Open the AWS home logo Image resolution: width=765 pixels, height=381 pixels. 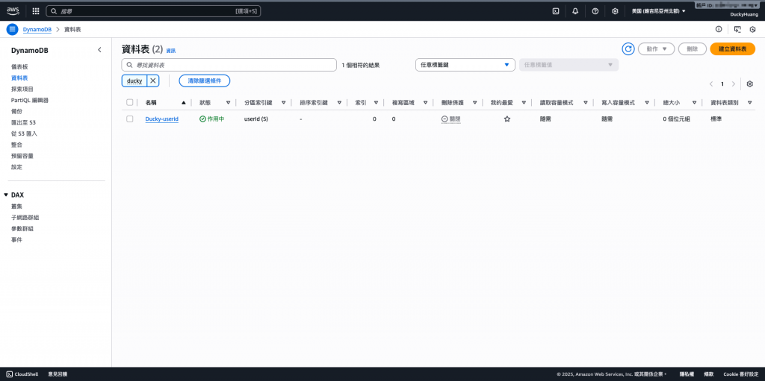point(13,10)
